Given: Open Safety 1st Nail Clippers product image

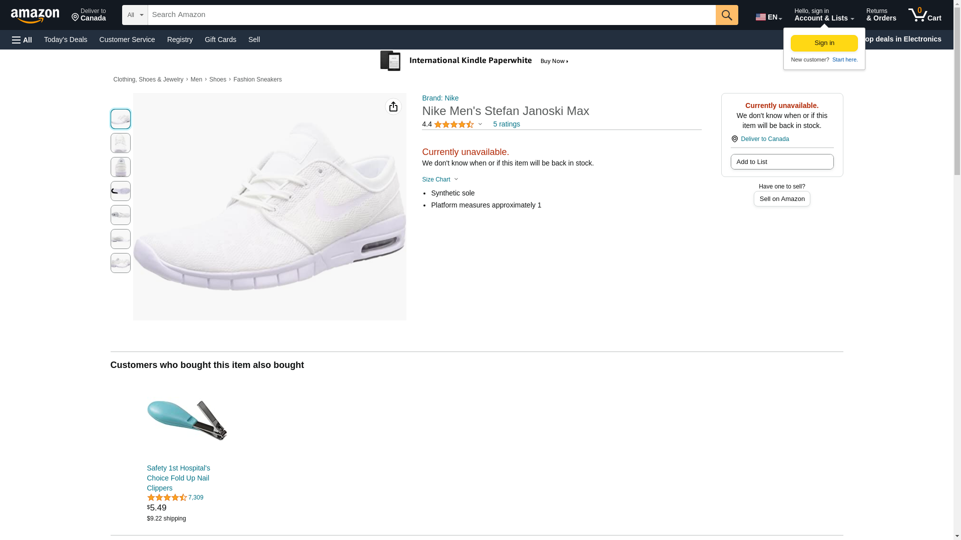Looking at the screenshot, I should 187,420.
